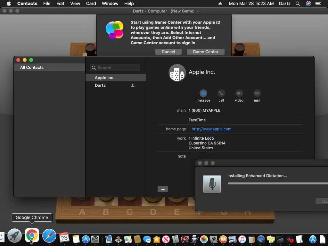Open TextEdit from the dock
Screen dimensions: 328x246
pos(299,239)
